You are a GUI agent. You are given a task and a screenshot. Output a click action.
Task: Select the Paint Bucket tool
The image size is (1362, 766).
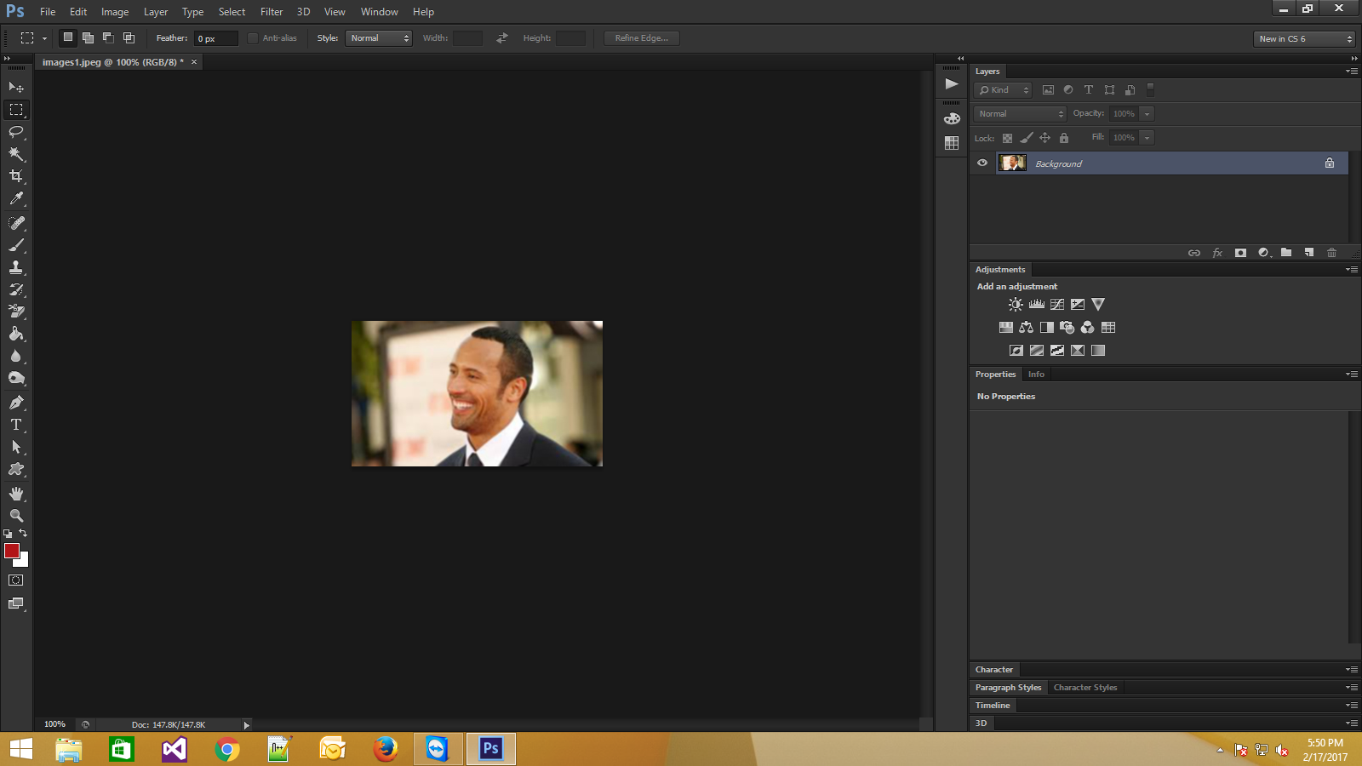click(16, 334)
